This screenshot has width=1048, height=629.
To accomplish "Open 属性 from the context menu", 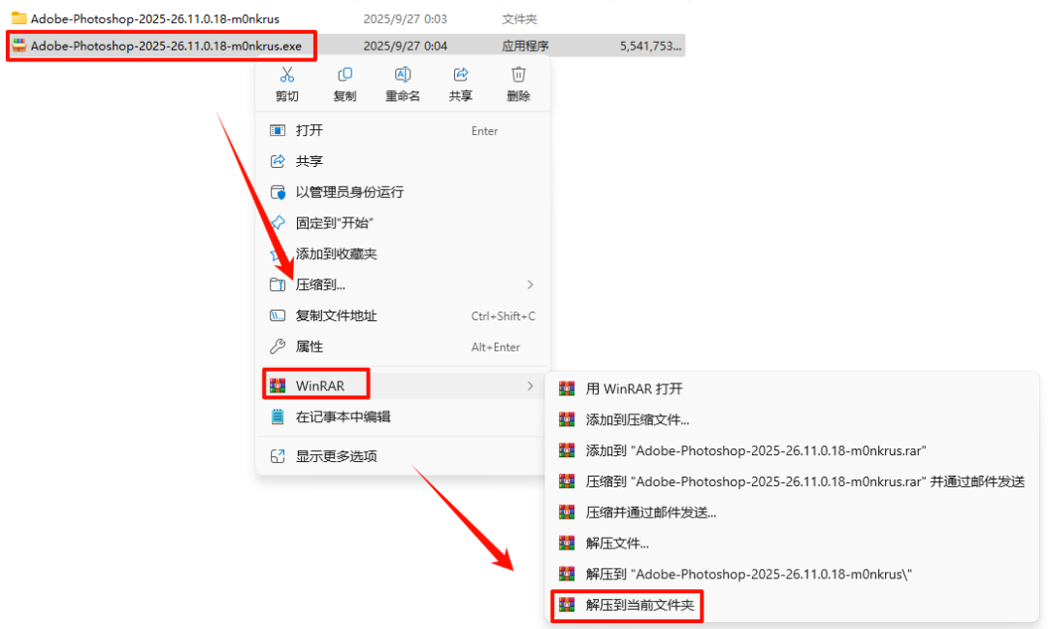I will coord(403,347).
